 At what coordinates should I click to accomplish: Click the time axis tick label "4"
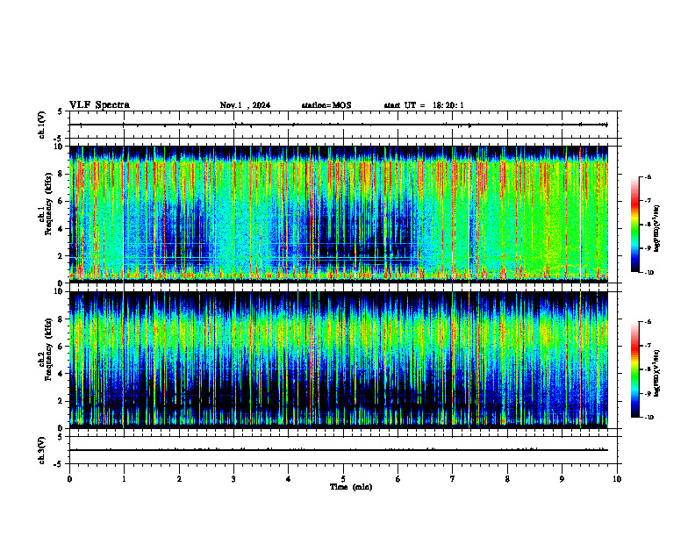coord(289,479)
